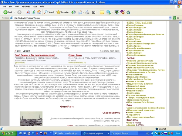The image size is (182, 136).
Task: Click the Mail envelope icon
Action: pyautogui.click(x=80, y=12)
